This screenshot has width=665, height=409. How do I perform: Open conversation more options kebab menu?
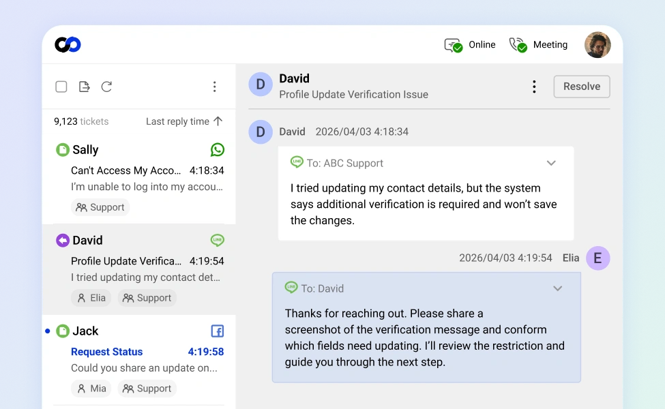point(534,87)
